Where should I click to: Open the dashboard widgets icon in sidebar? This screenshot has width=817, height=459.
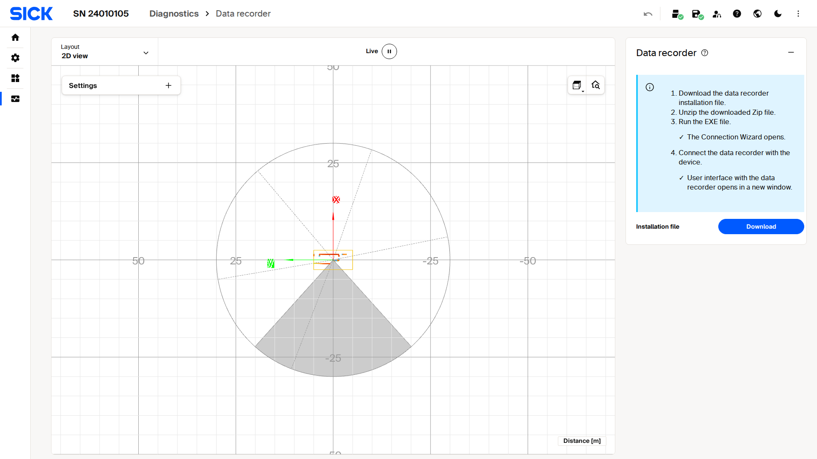point(15,78)
